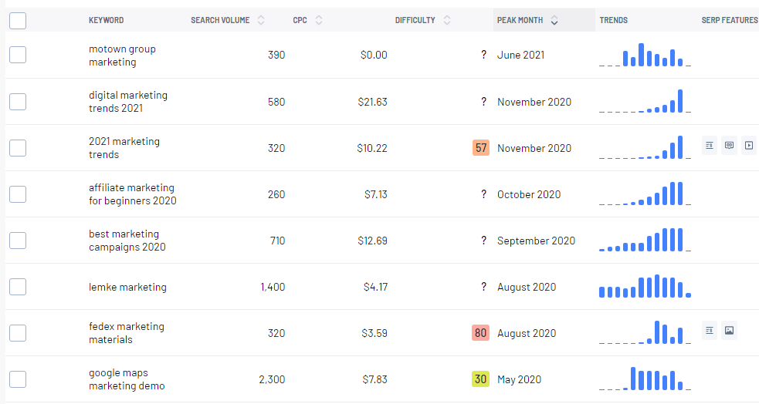Tick the select-all checkbox in the header
Image resolution: width=759 pixels, height=404 pixels.
[18, 20]
